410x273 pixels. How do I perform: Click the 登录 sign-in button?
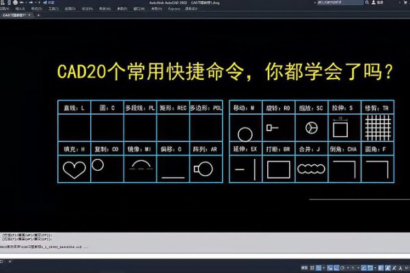[x=380, y=2]
